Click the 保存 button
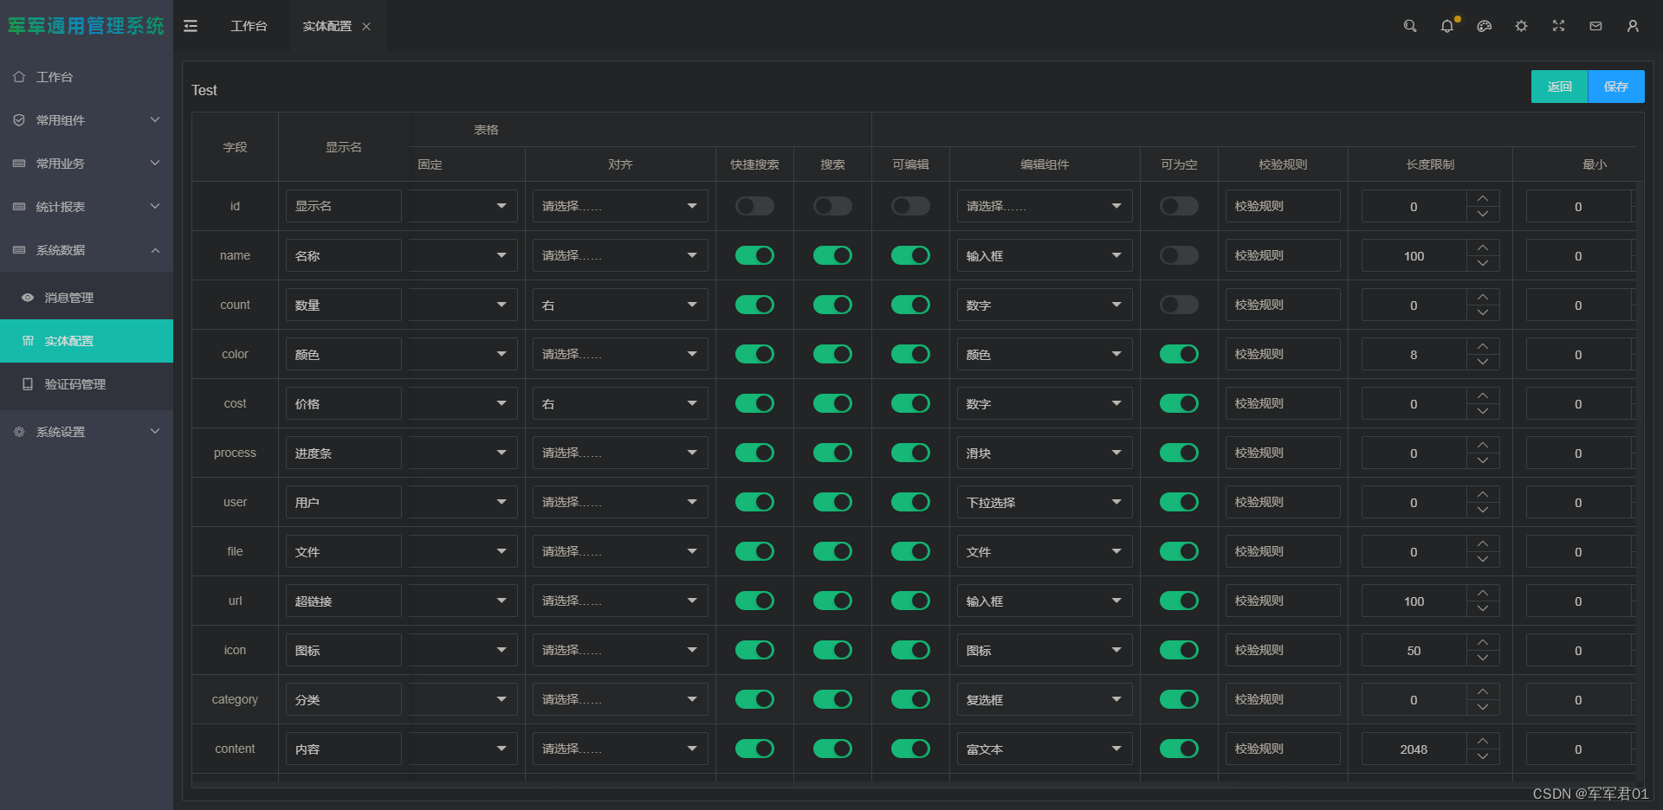Viewport: 1663px width, 810px height. click(x=1616, y=87)
